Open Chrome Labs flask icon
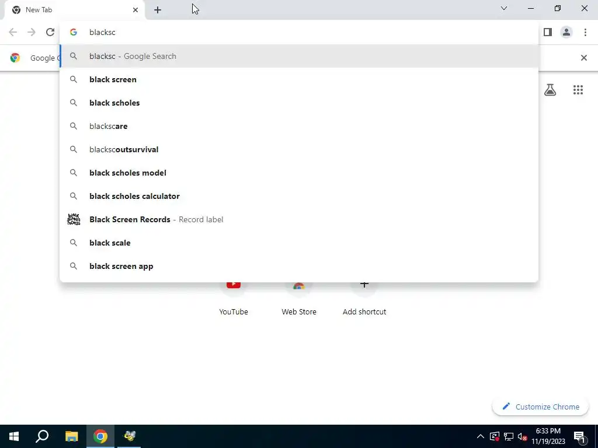Image resolution: width=598 pixels, height=448 pixels. tap(550, 90)
